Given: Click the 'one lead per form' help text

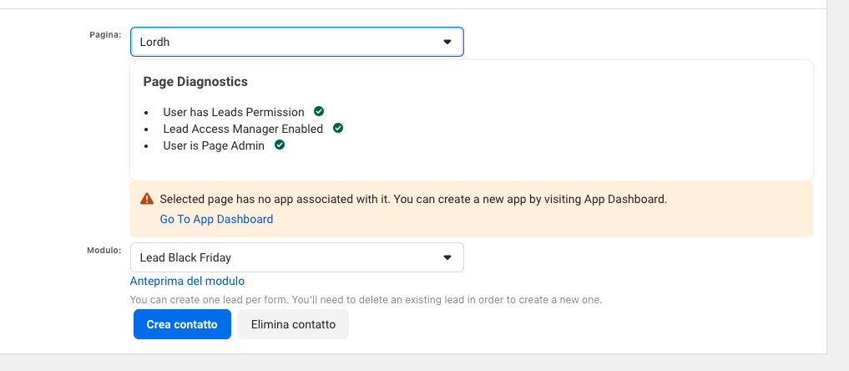Looking at the screenshot, I should (366, 299).
